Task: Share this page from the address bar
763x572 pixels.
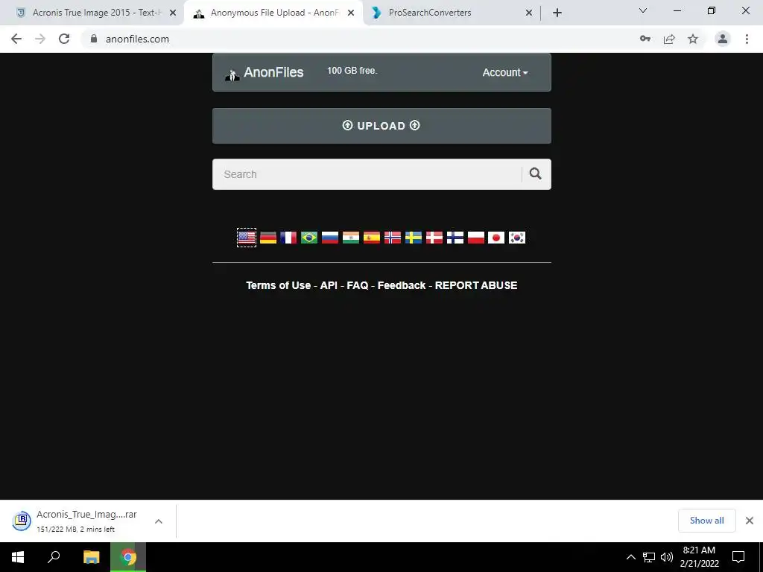Action: 669,39
